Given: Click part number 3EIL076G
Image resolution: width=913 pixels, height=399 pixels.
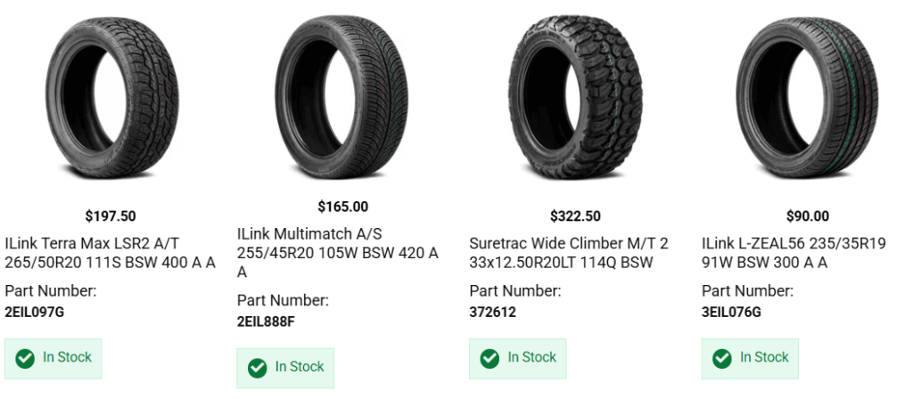Looking at the screenshot, I should click(x=731, y=312).
